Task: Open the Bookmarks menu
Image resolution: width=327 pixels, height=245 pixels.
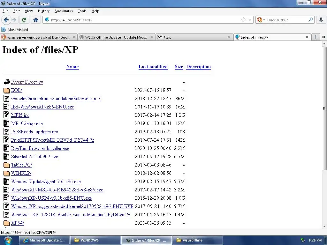Action: point(64,11)
